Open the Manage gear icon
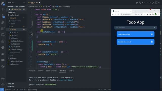162x91 pixels. 3,85
